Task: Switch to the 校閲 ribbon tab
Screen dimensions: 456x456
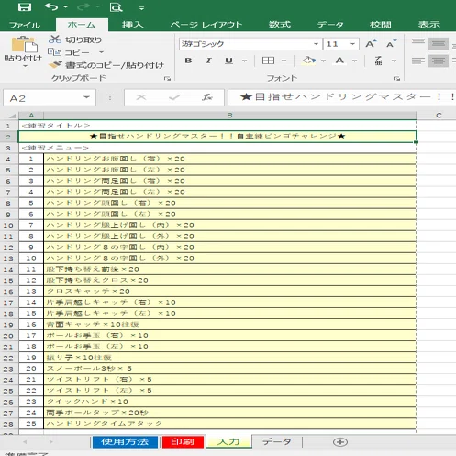Action: pyautogui.click(x=380, y=25)
